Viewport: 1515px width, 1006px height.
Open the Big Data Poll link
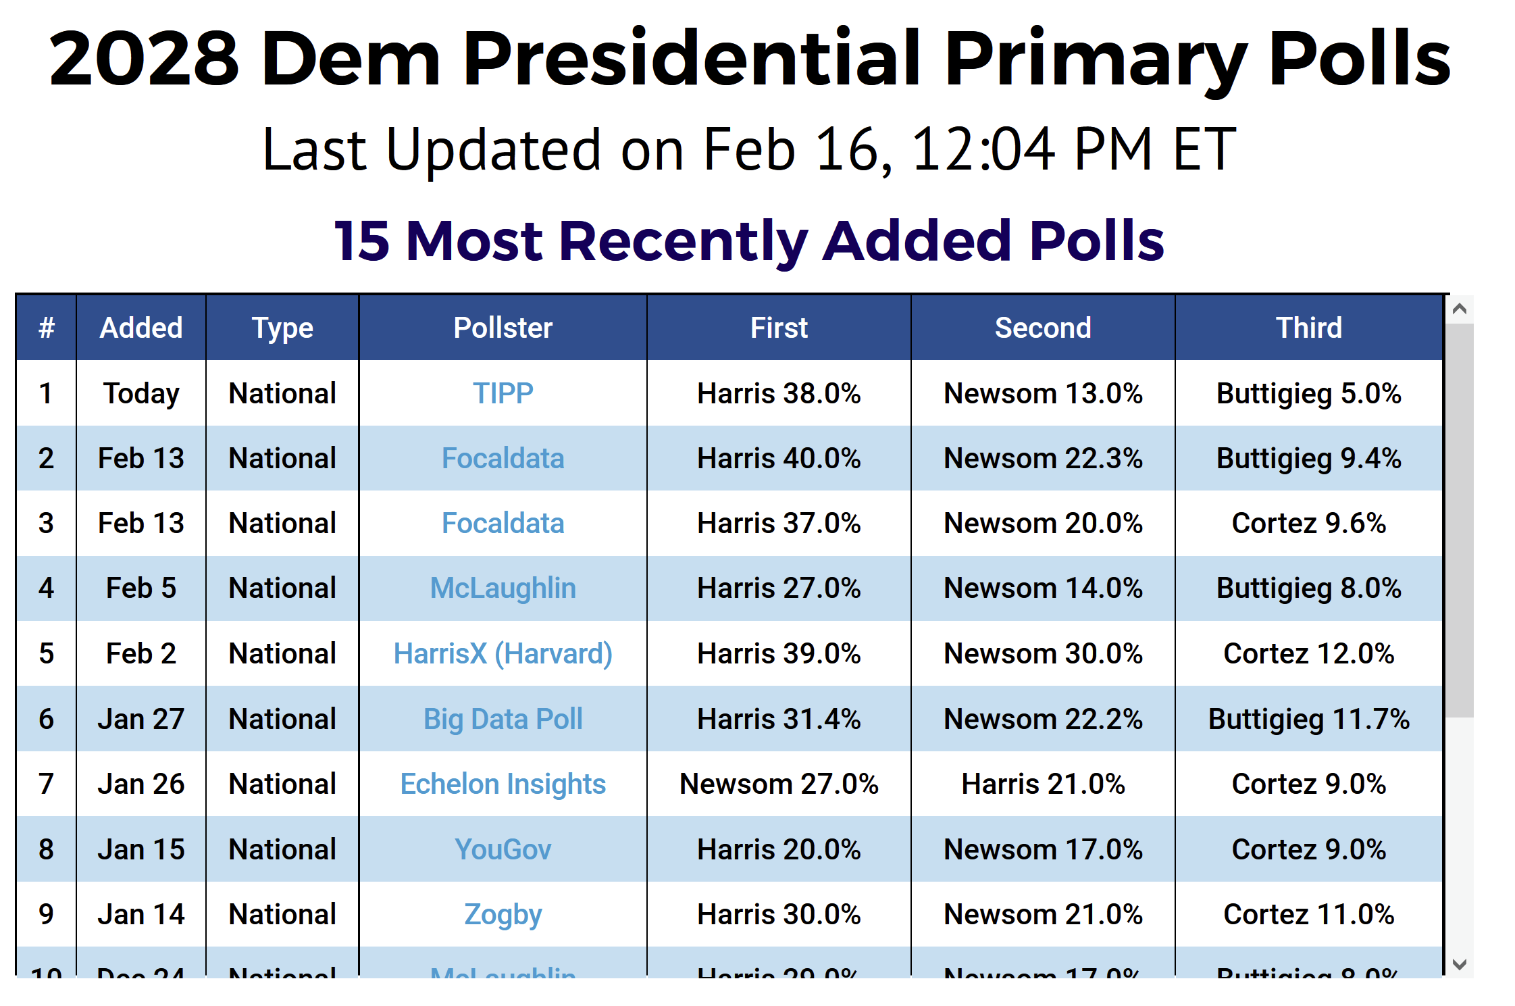click(x=503, y=719)
